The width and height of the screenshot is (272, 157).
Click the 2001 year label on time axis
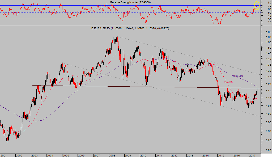point(3,155)
